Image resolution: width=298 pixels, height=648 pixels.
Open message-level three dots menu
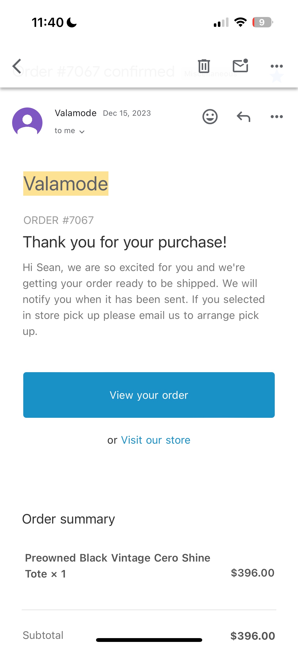(x=277, y=117)
